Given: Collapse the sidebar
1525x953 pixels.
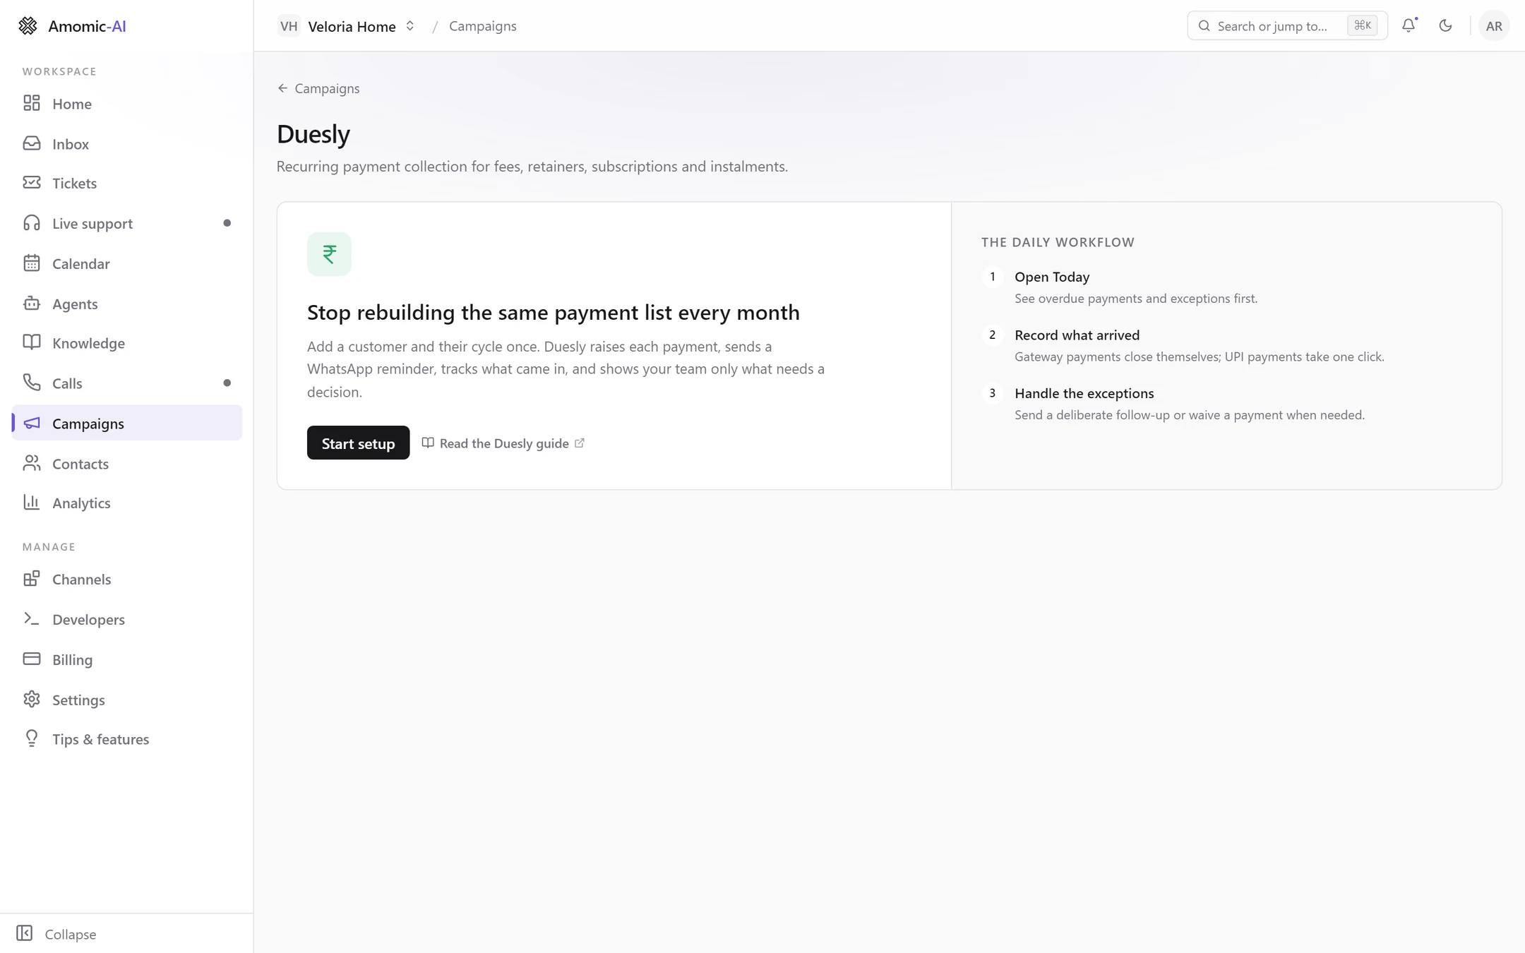Looking at the screenshot, I should click(56, 933).
